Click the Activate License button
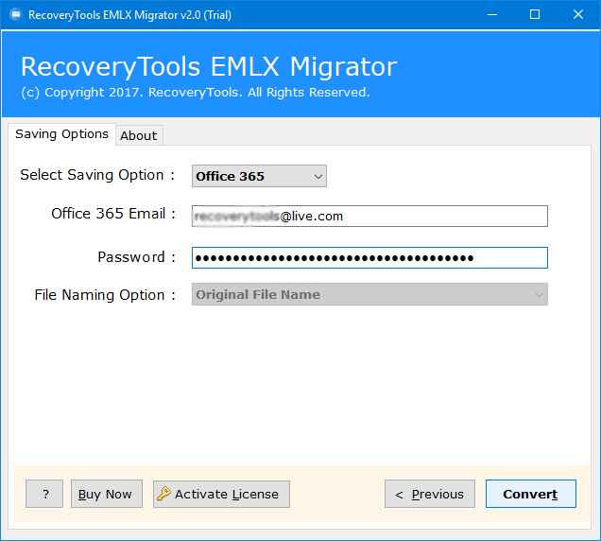601x541 pixels. (221, 494)
